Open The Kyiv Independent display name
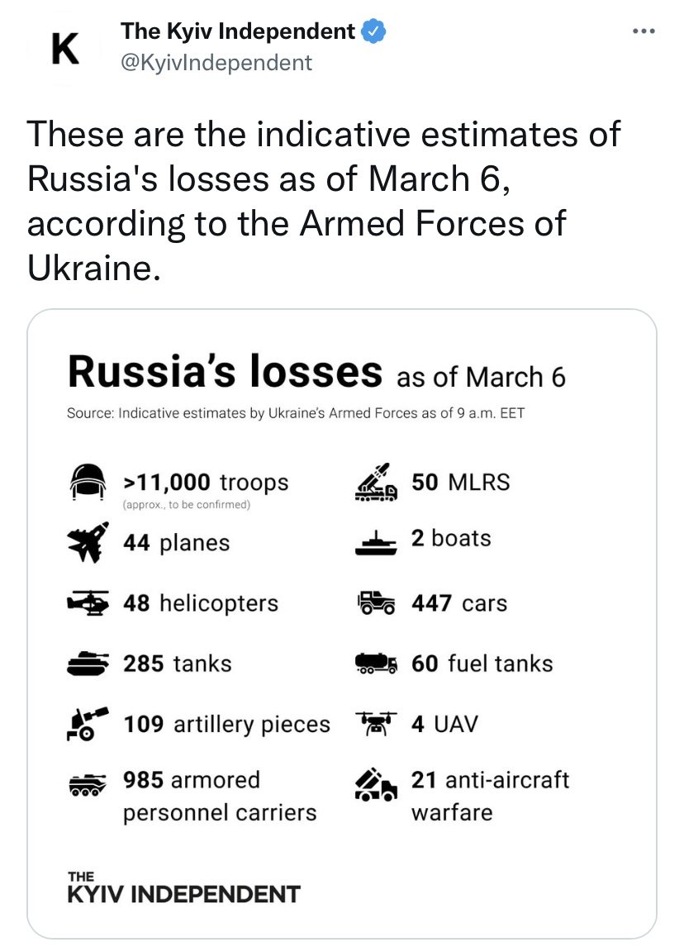This screenshot has height=947, width=684. pyautogui.click(x=238, y=32)
